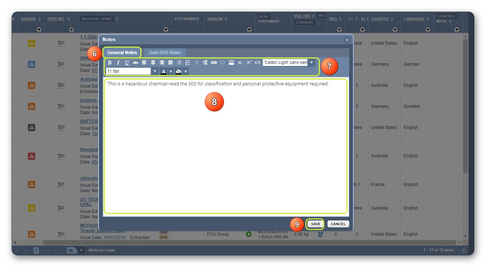Select the General Notes tab
The image size is (486, 267).
122,52
